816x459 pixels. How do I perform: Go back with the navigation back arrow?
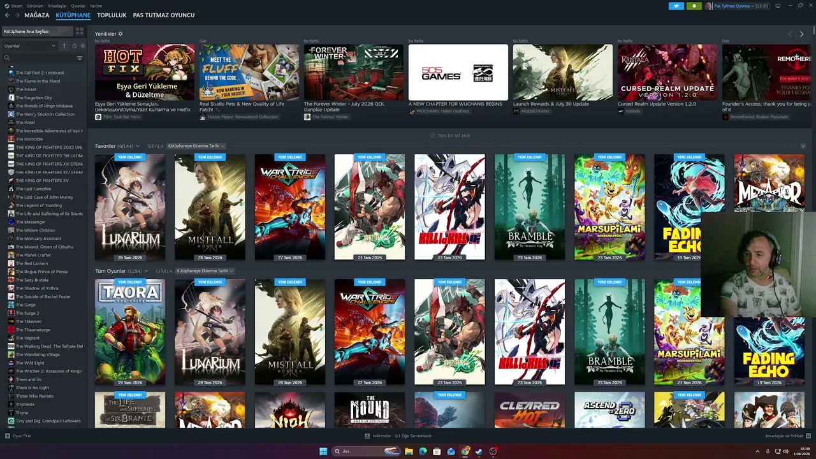8,15
